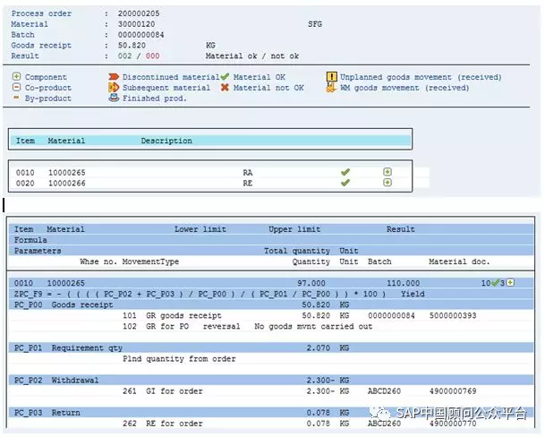The height and width of the screenshot is (437, 545).
Task: Expand the result row icon beside 110.000
Action: pyautogui.click(x=510, y=283)
